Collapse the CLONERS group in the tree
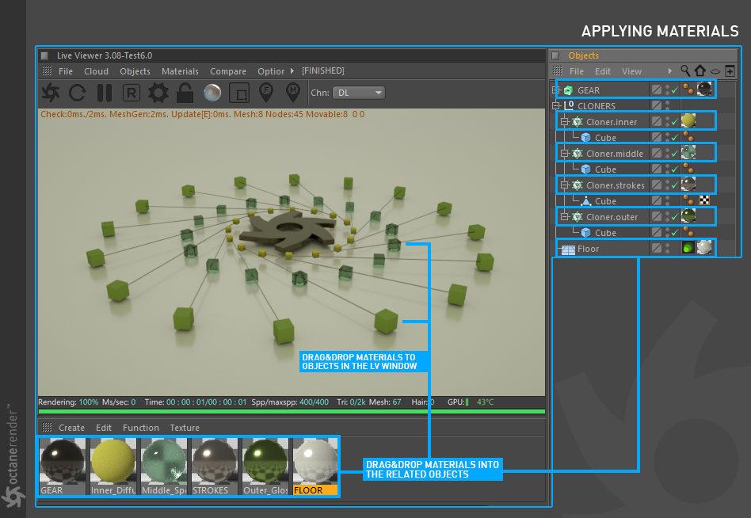The image size is (751, 518). [555, 106]
